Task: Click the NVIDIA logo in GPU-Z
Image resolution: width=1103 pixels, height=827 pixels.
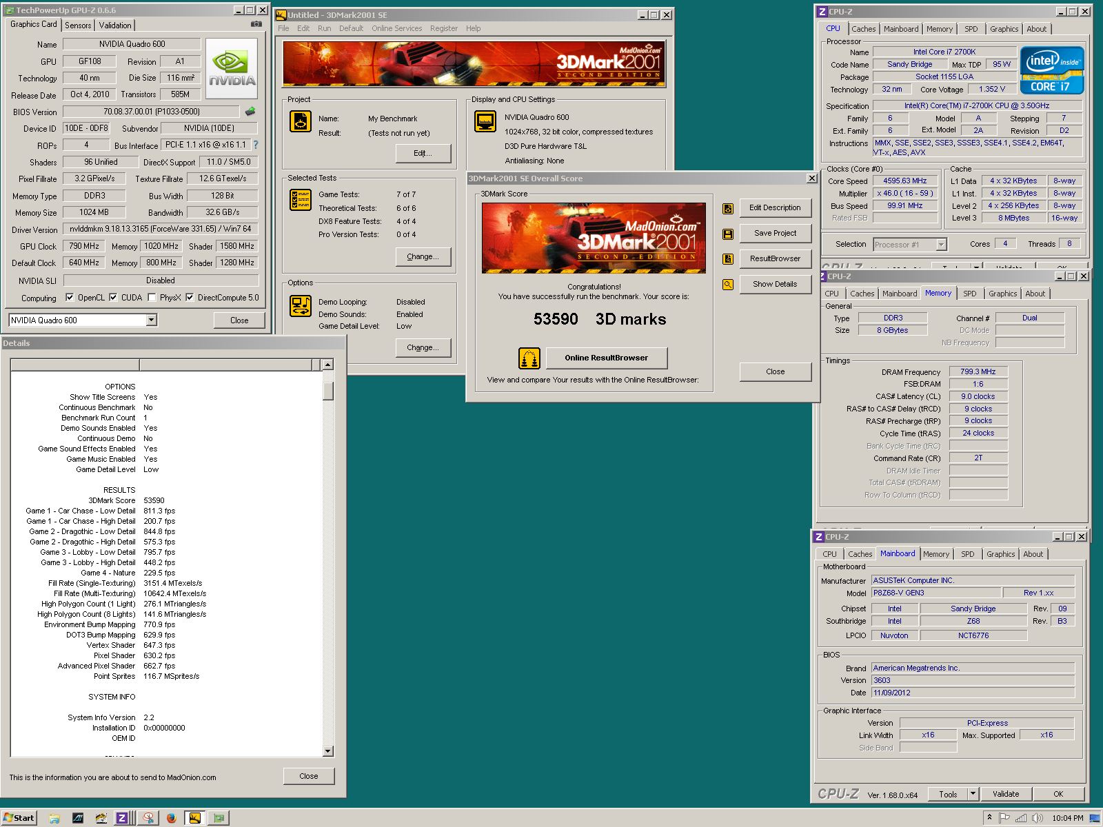Action: pyautogui.click(x=232, y=68)
